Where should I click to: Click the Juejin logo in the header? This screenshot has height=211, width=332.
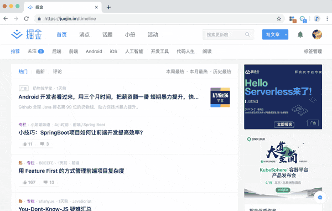pyautogui.click(x=27, y=34)
